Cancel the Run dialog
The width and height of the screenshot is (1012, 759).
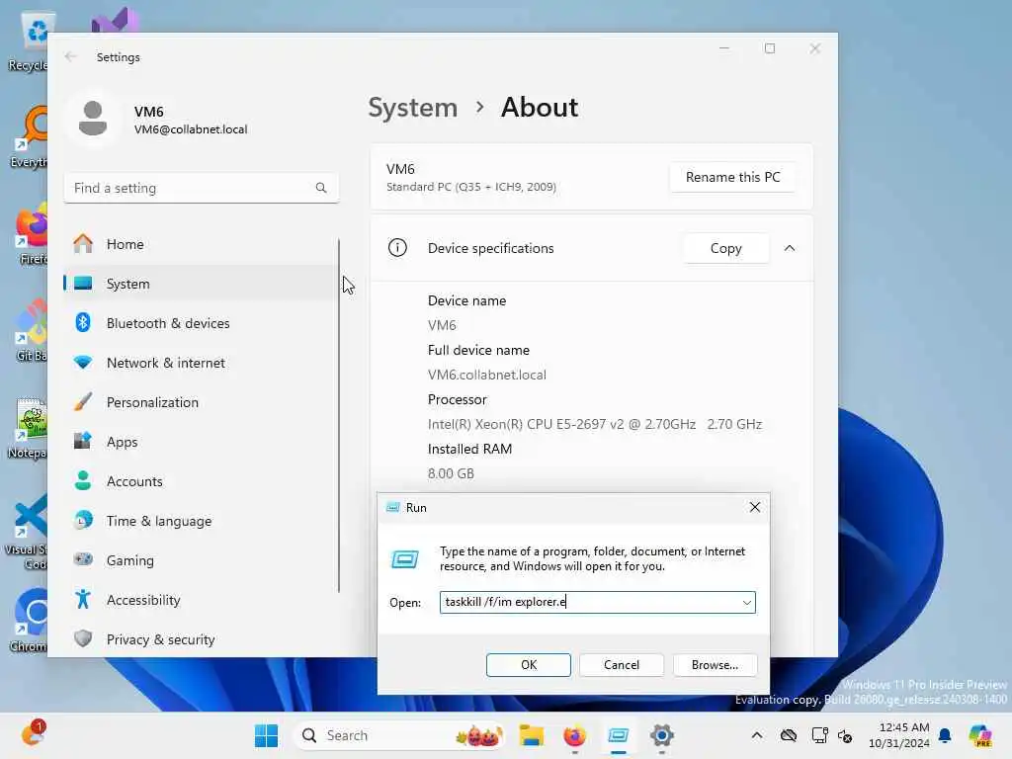coord(622,665)
